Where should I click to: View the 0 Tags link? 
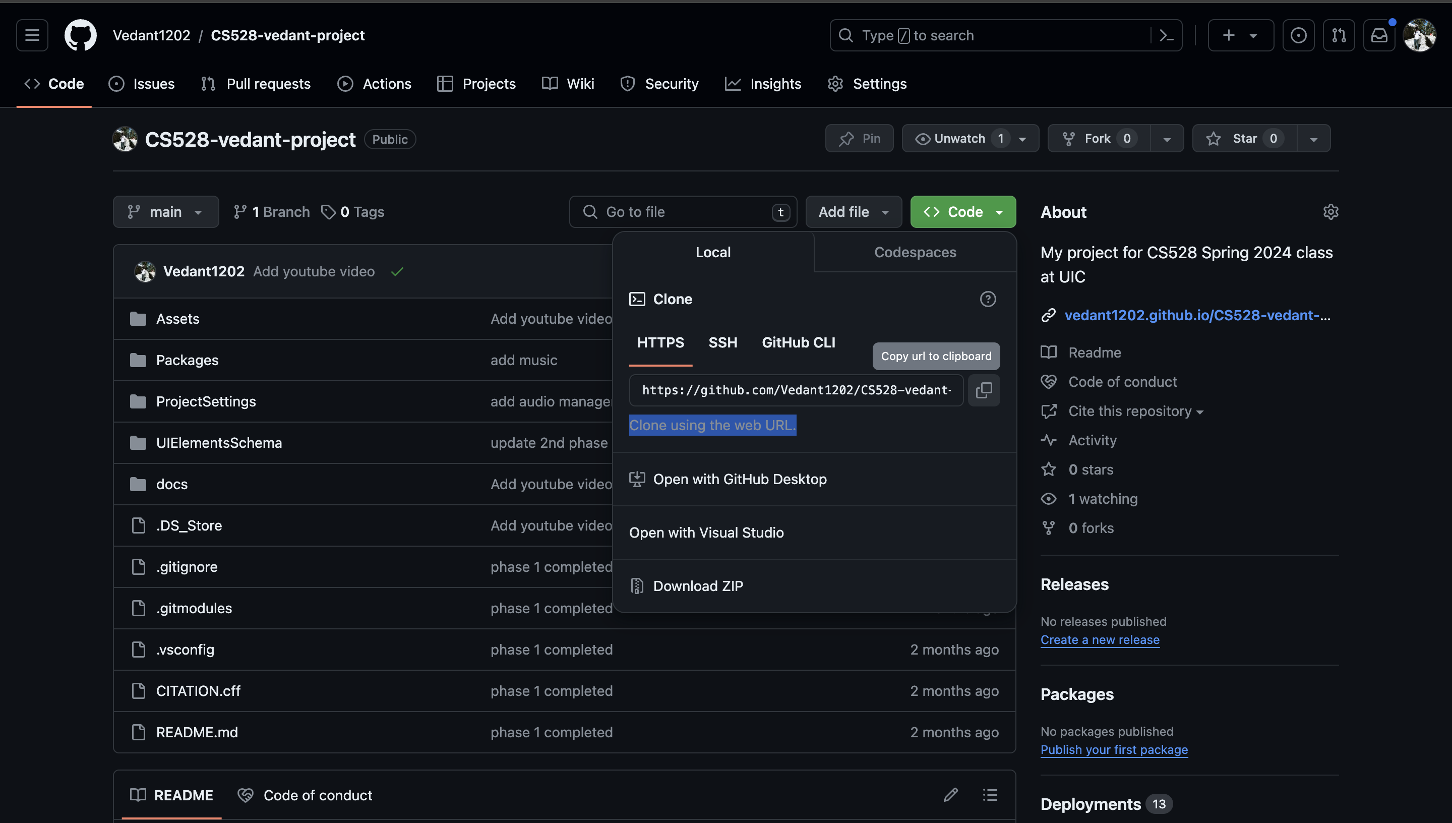(x=352, y=212)
